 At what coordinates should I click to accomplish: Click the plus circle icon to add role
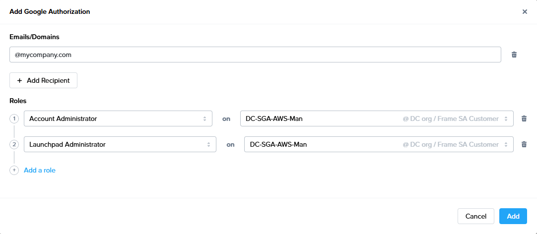(14, 170)
